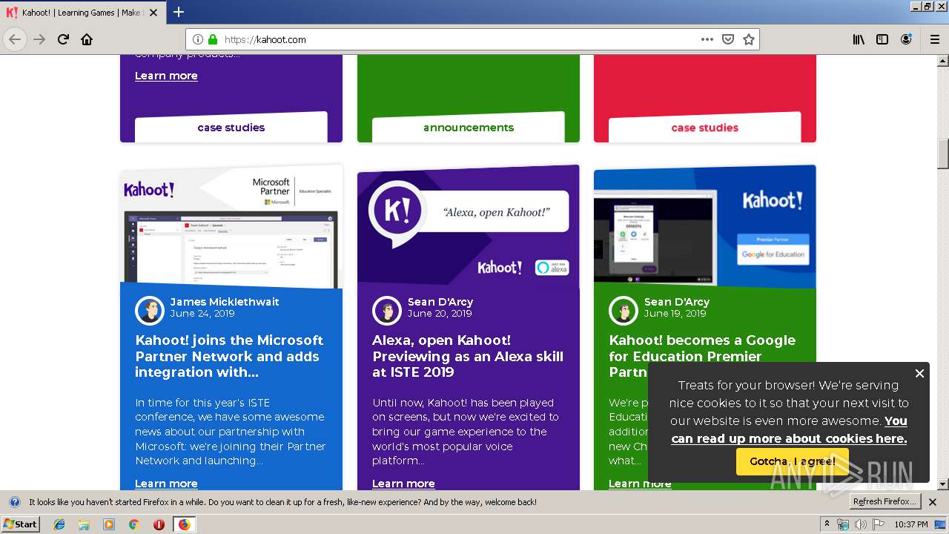The image size is (949, 534).
Task: Click Learn more under Microsoft partner post
Action: [166, 484]
